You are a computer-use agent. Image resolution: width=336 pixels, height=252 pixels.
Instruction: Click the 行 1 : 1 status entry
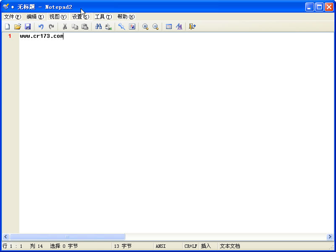[12, 246]
